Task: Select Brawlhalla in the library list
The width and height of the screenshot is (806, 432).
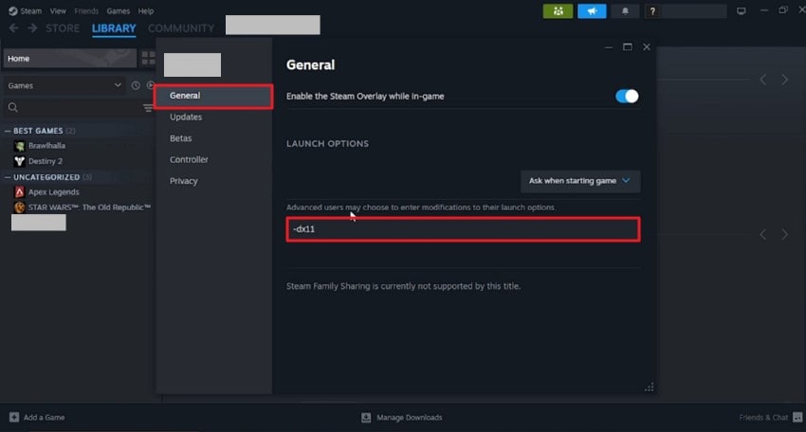Action: click(x=46, y=146)
